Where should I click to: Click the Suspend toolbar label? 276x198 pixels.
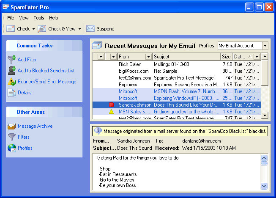(106, 29)
